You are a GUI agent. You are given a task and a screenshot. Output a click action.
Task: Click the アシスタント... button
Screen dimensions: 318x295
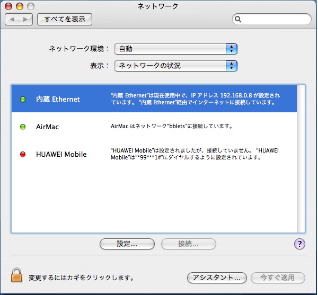(x=217, y=278)
